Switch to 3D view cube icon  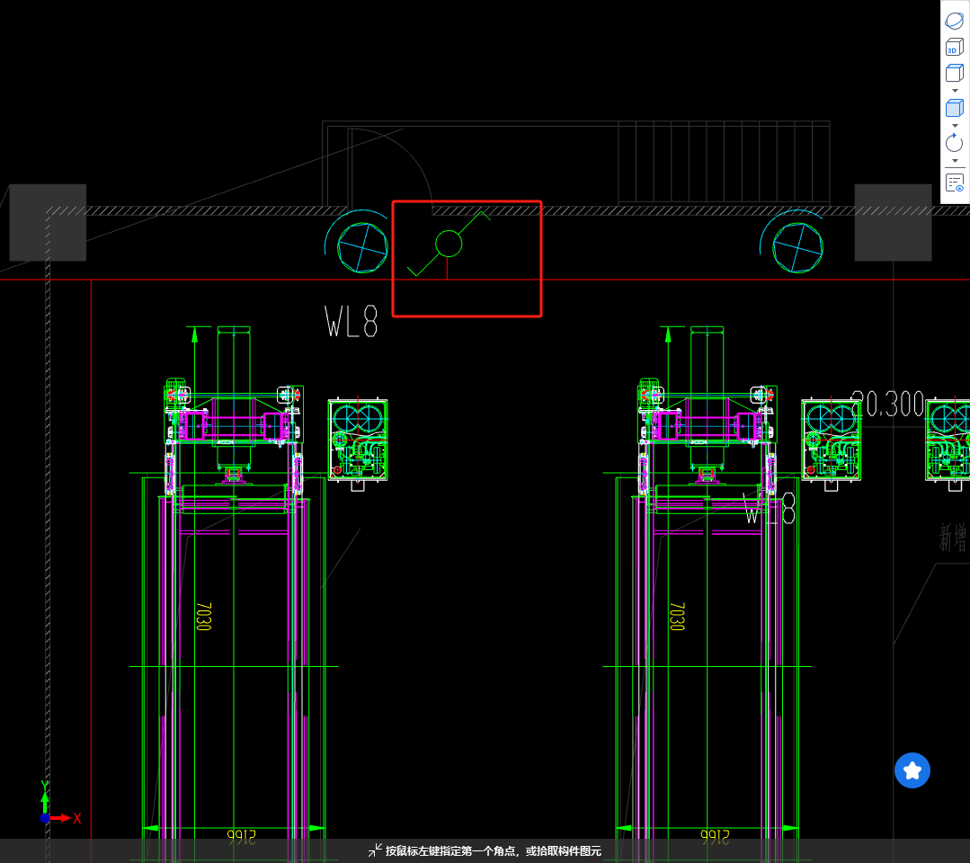(954, 49)
